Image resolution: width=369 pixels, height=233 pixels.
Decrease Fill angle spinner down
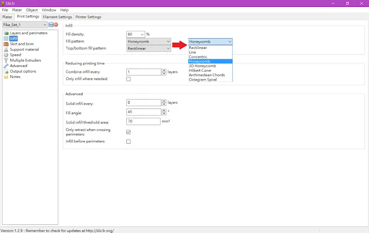pos(164,114)
